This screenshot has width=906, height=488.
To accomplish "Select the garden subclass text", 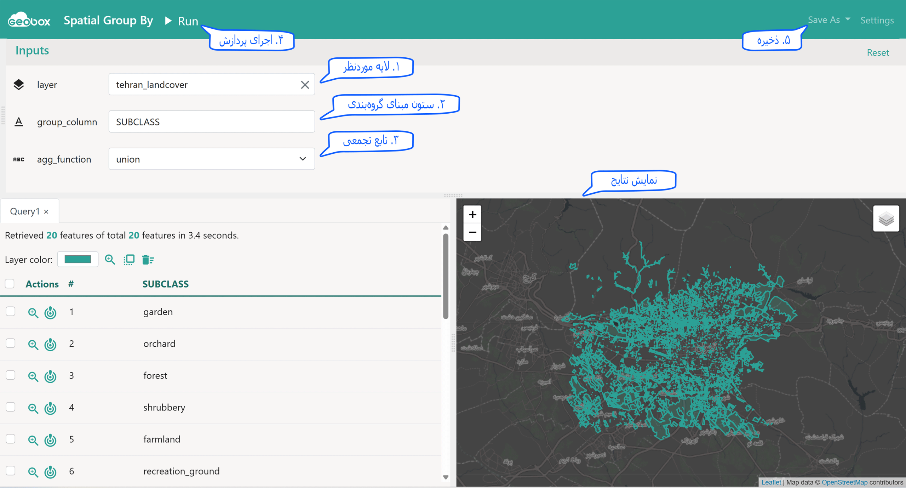I will tap(158, 312).
